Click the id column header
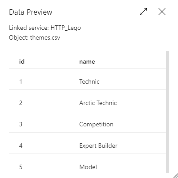This screenshot has width=178, height=178. coord(22,61)
